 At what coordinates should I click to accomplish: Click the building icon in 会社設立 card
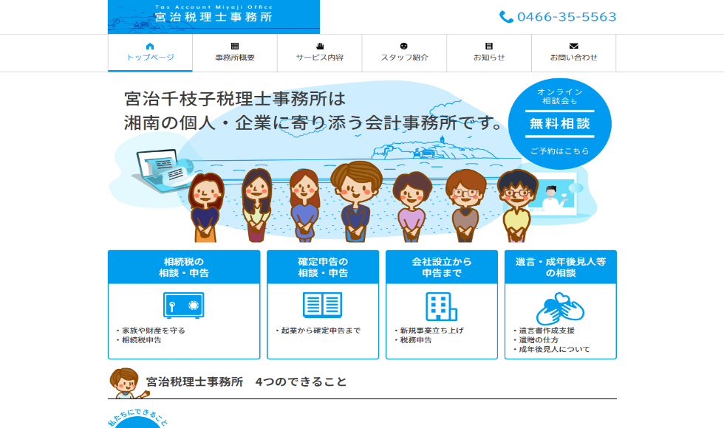[442, 306]
